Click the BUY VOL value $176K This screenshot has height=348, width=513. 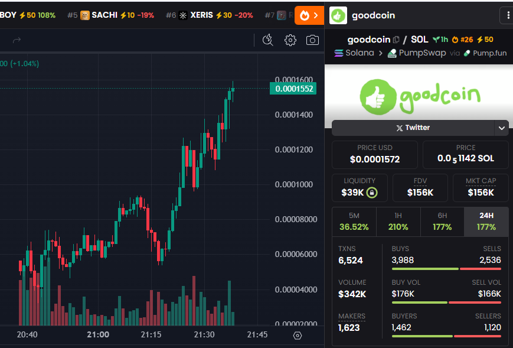pyautogui.click(x=403, y=294)
